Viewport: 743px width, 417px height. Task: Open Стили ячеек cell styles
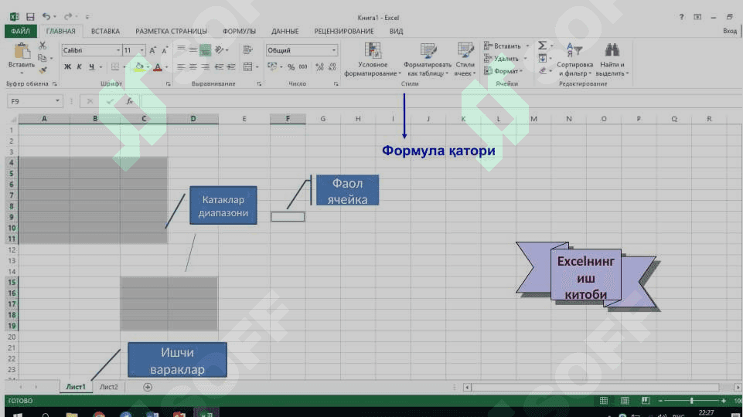coord(465,59)
